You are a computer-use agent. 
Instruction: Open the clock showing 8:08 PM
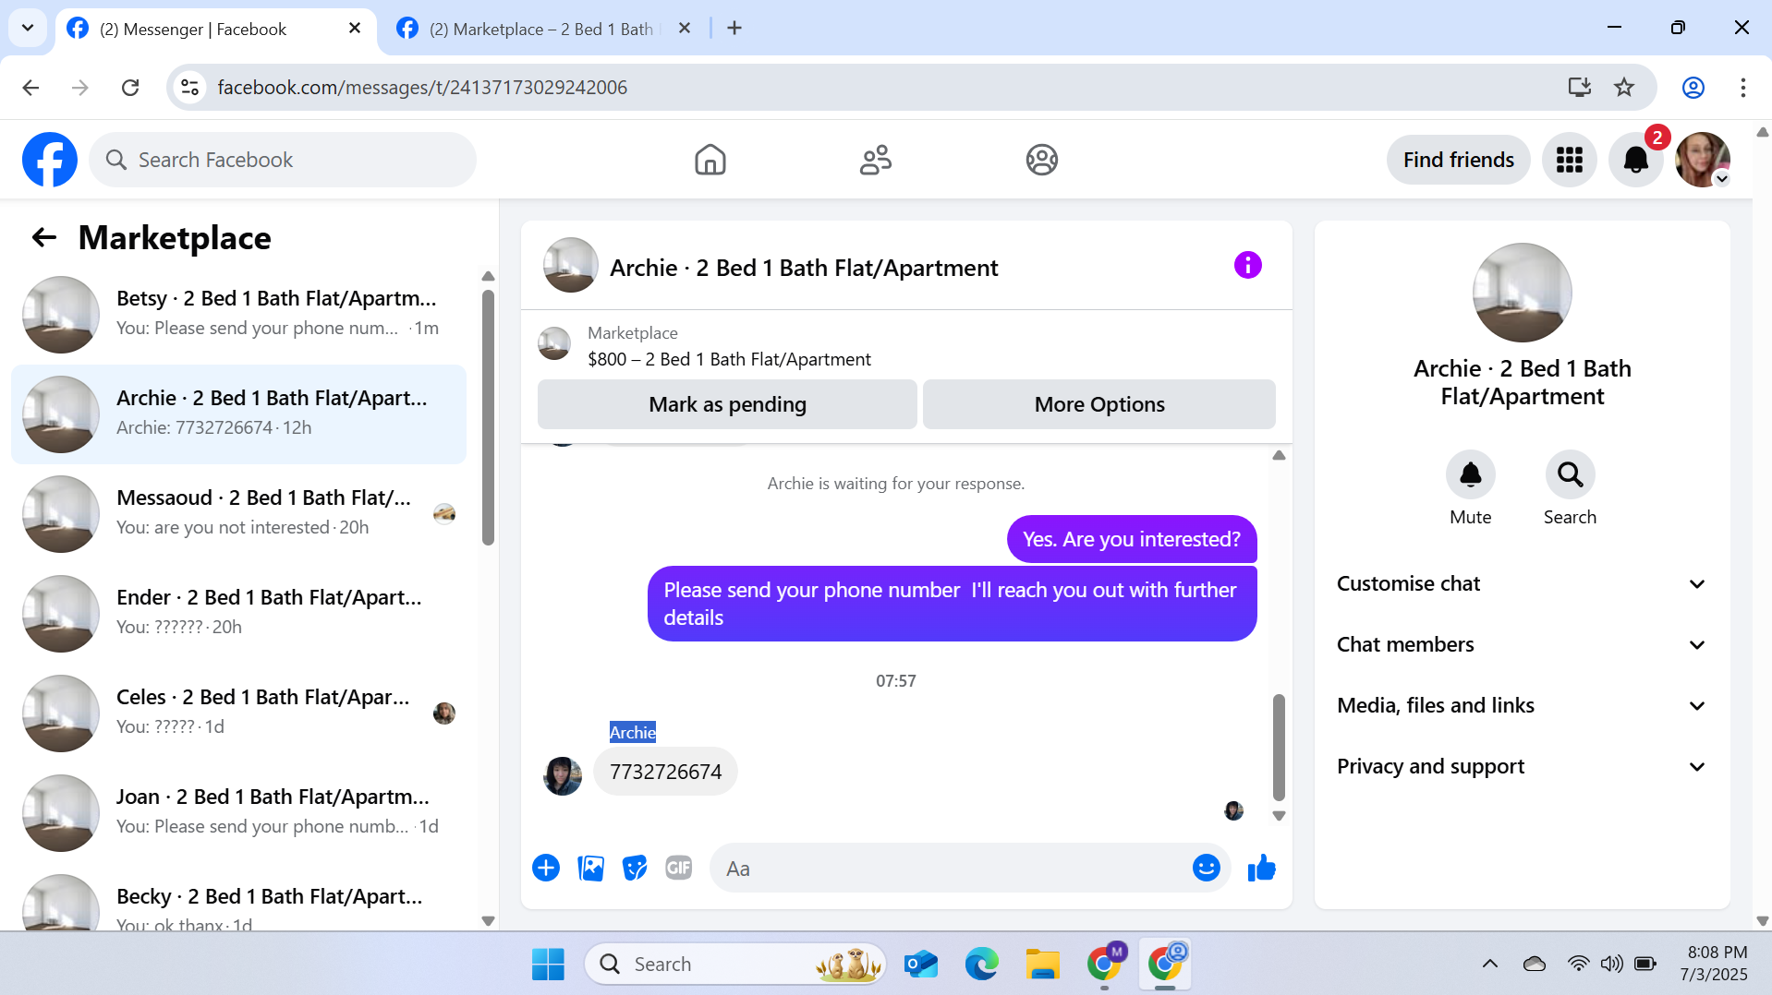(1716, 963)
